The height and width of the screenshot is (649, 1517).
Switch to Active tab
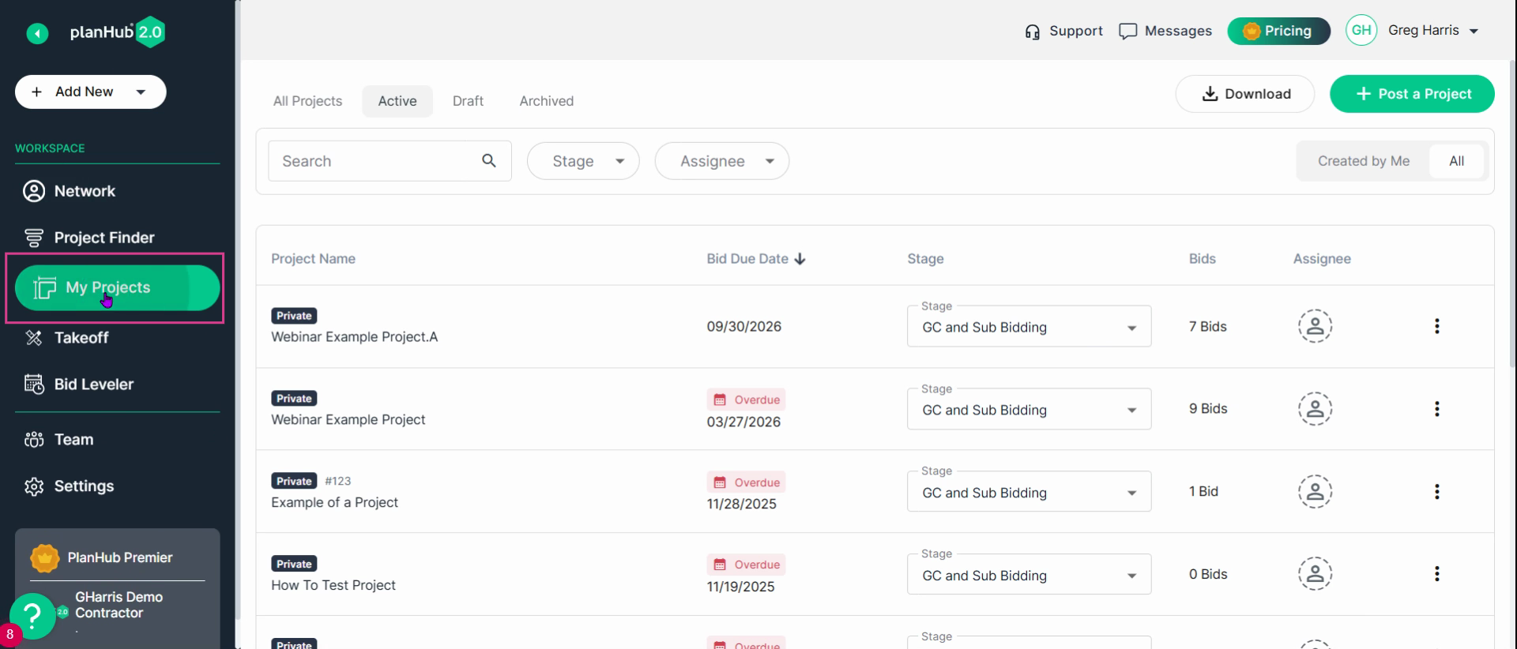[397, 101]
